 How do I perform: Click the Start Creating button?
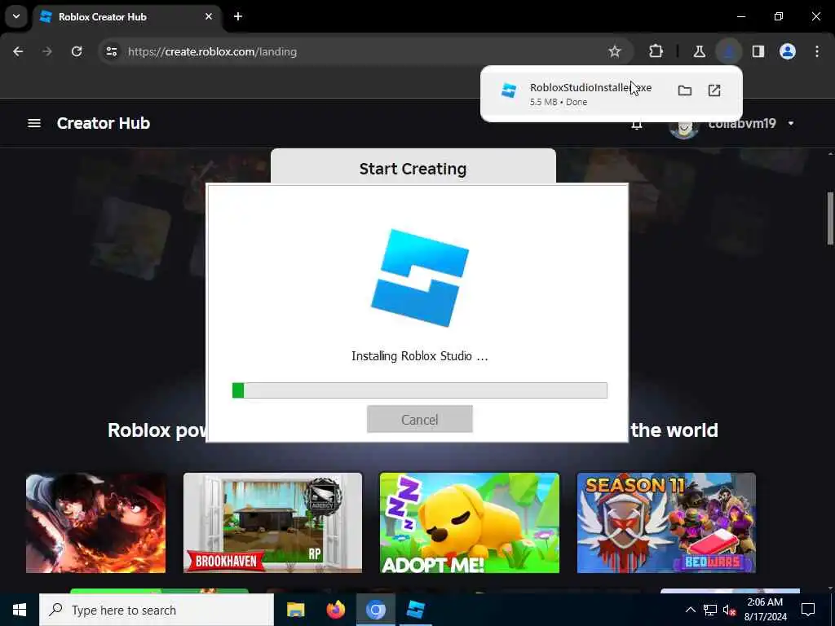(x=413, y=168)
